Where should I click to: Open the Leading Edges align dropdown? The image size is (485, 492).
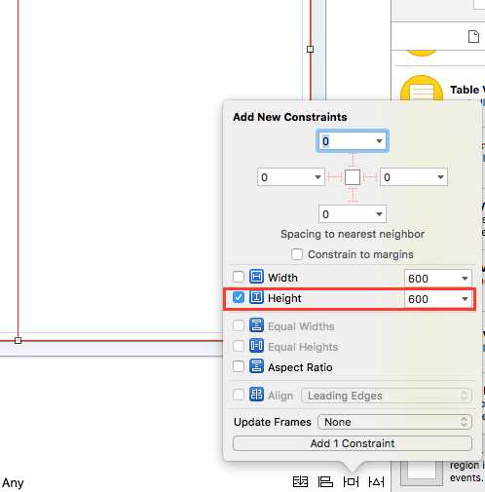pos(387,396)
